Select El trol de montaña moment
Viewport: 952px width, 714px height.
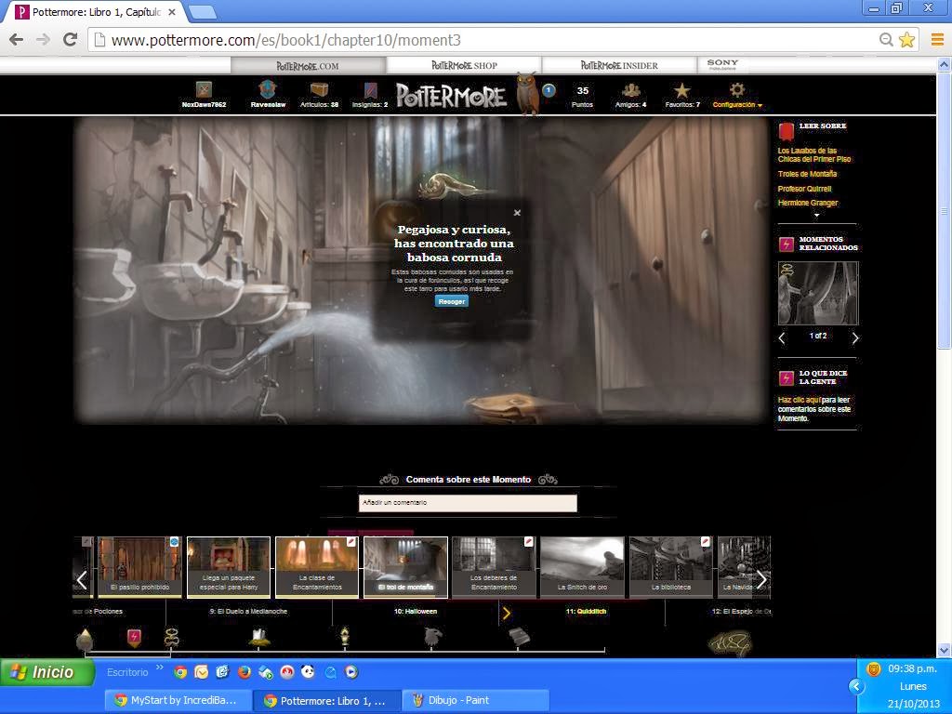(405, 567)
